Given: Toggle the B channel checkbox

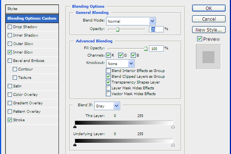Looking at the screenshot, I should (x=133, y=55).
